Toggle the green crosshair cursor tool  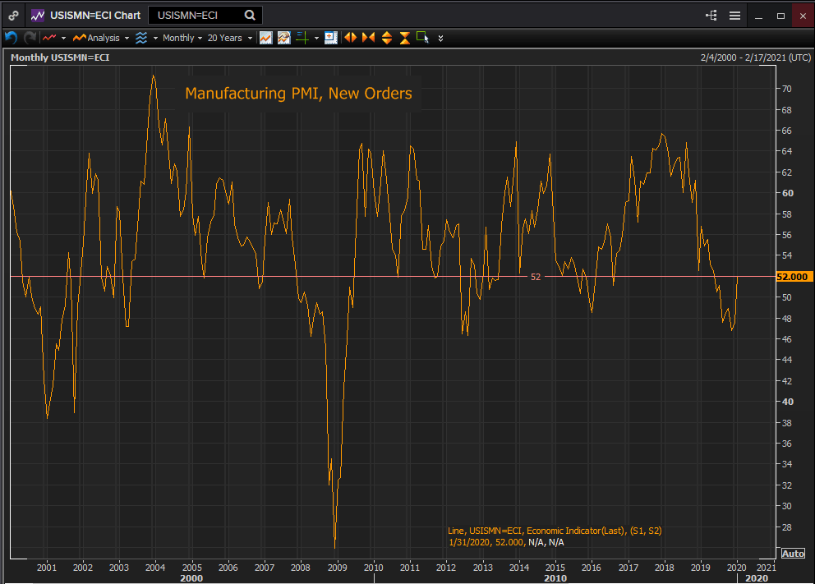[302, 38]
